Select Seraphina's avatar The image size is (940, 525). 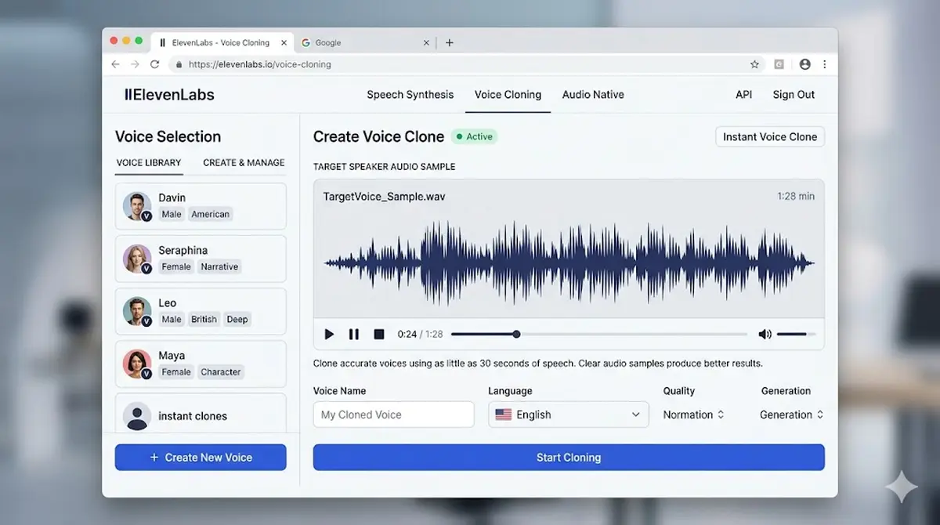[x=137, y=259]
